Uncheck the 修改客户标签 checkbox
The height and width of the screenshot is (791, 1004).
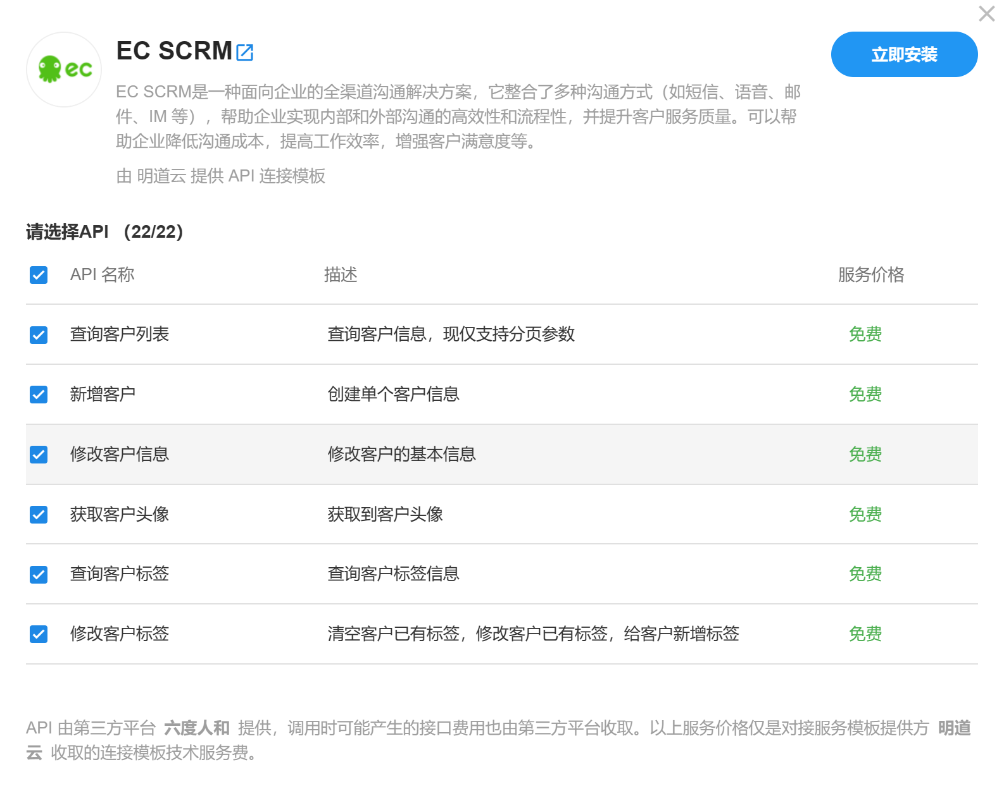click(39, 634)
